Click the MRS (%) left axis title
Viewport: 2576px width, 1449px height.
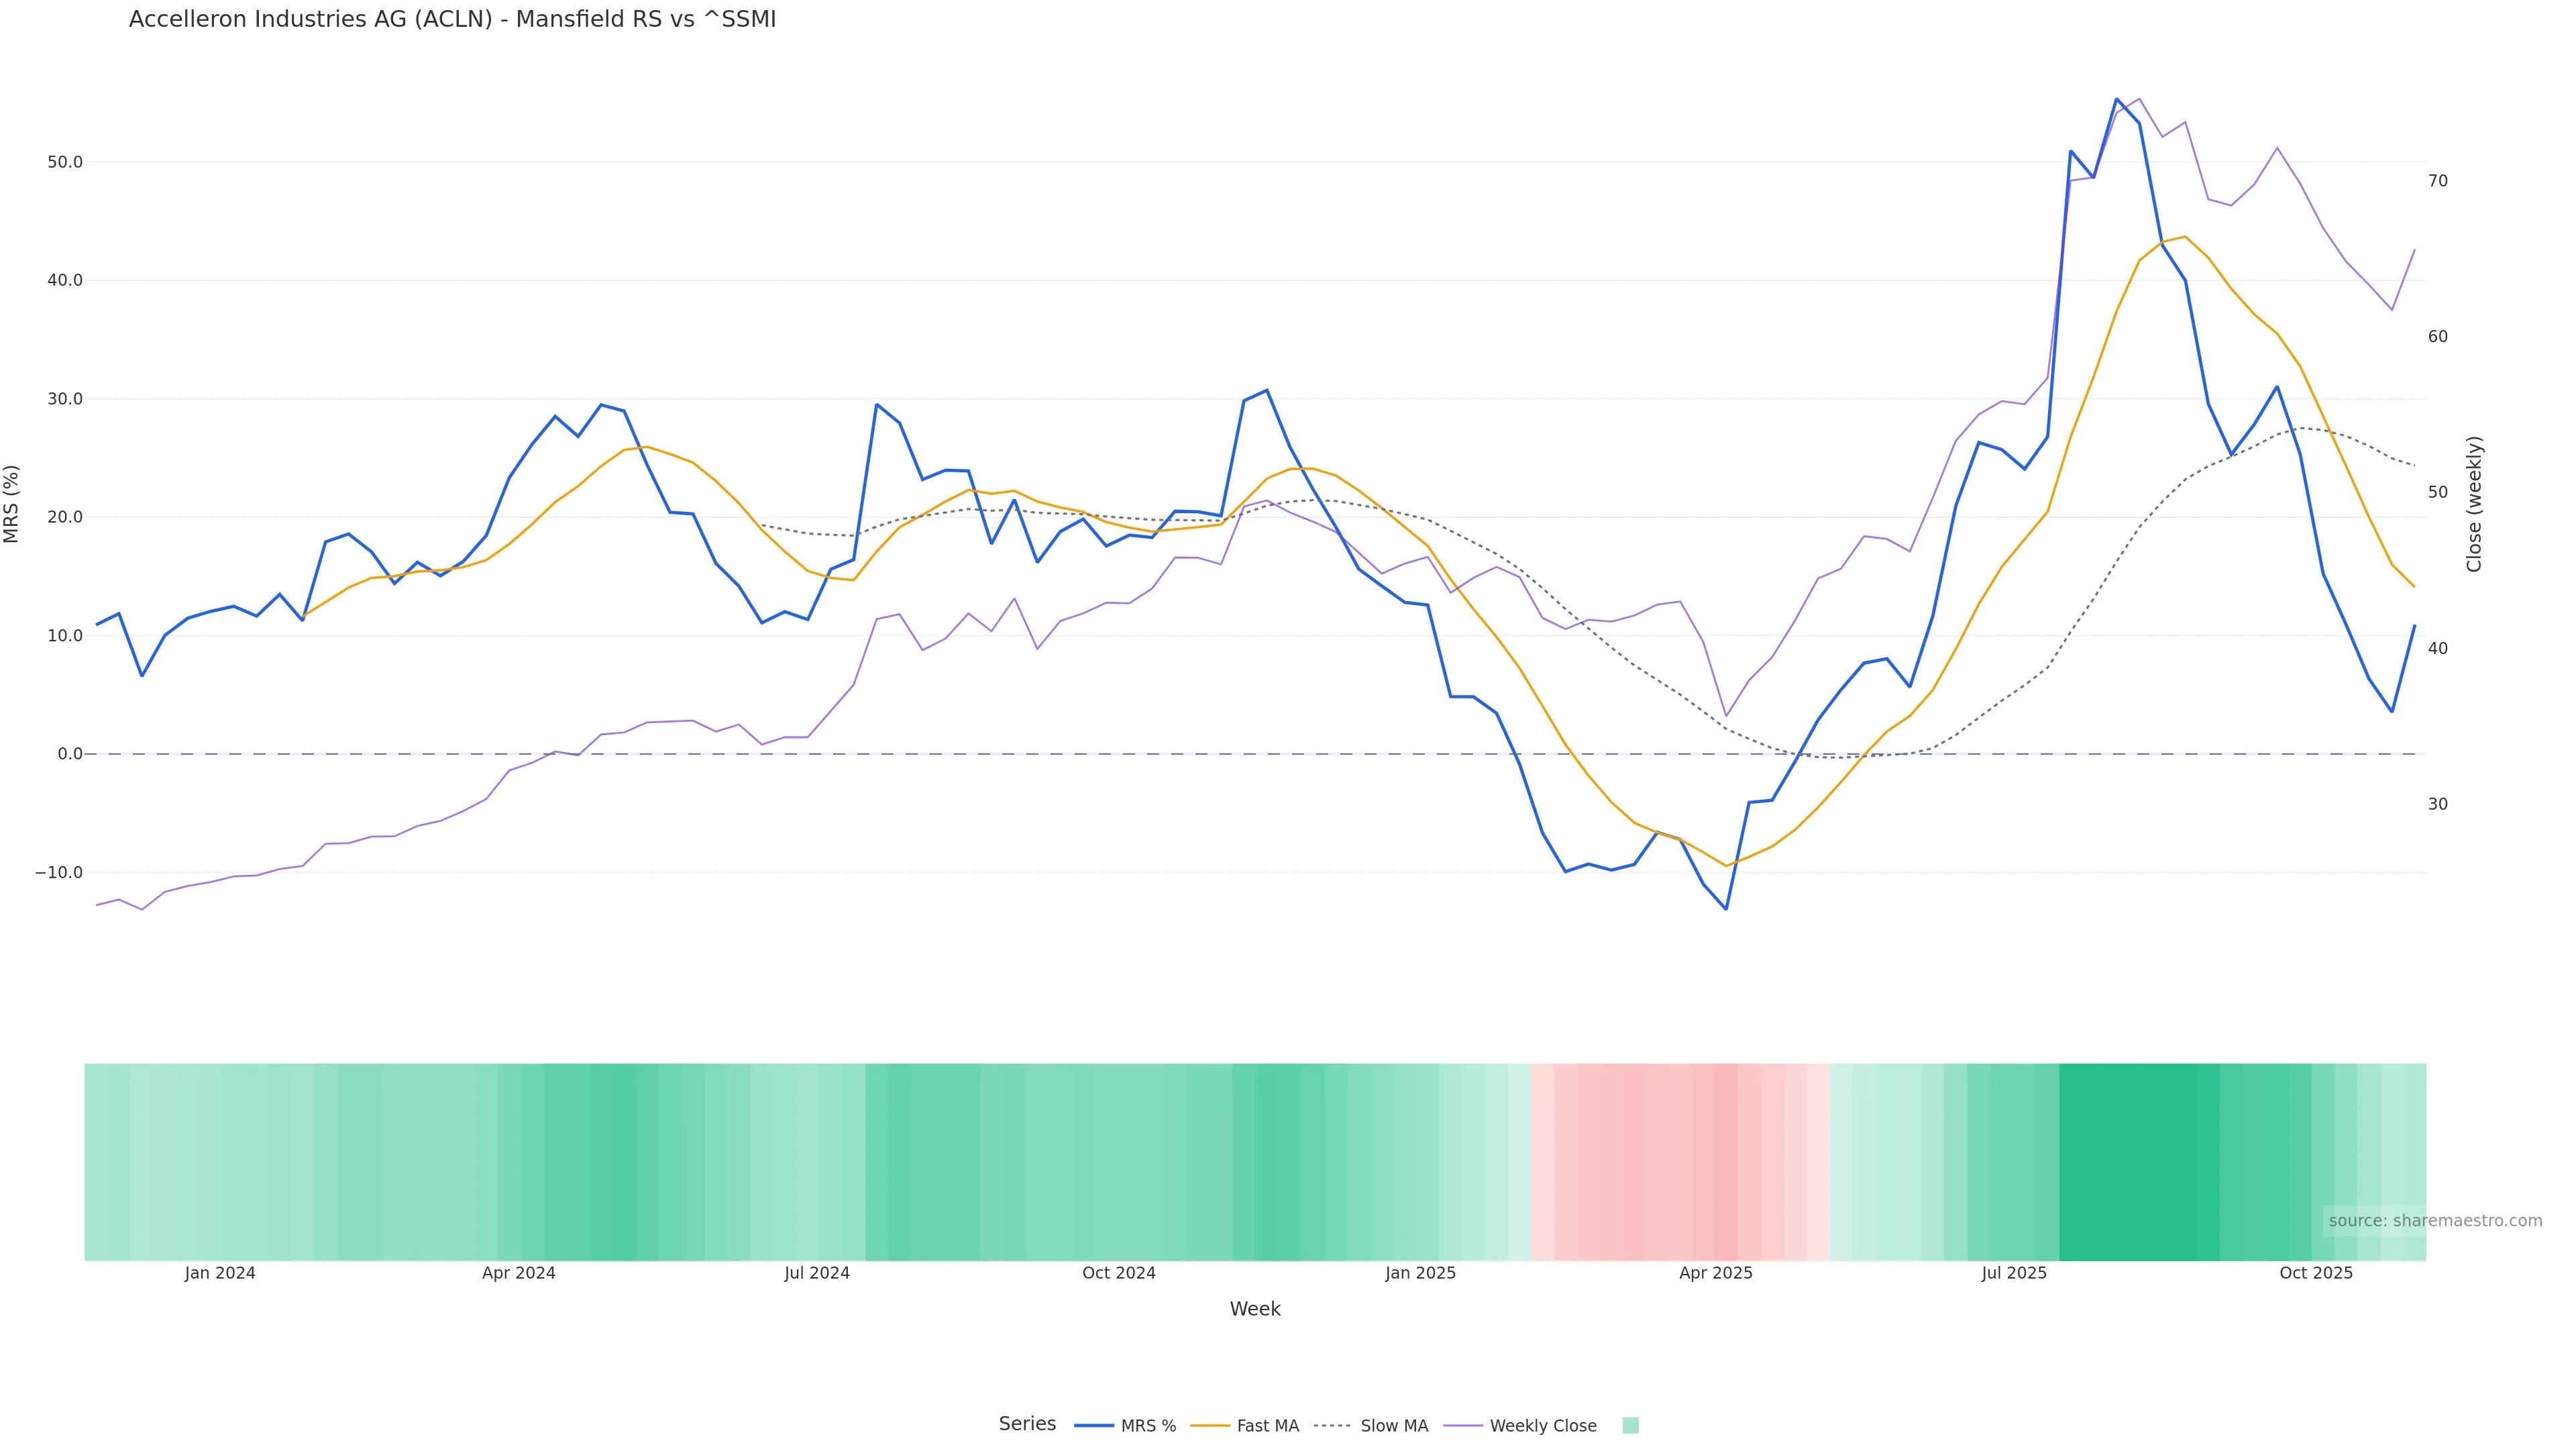(12, 504)
